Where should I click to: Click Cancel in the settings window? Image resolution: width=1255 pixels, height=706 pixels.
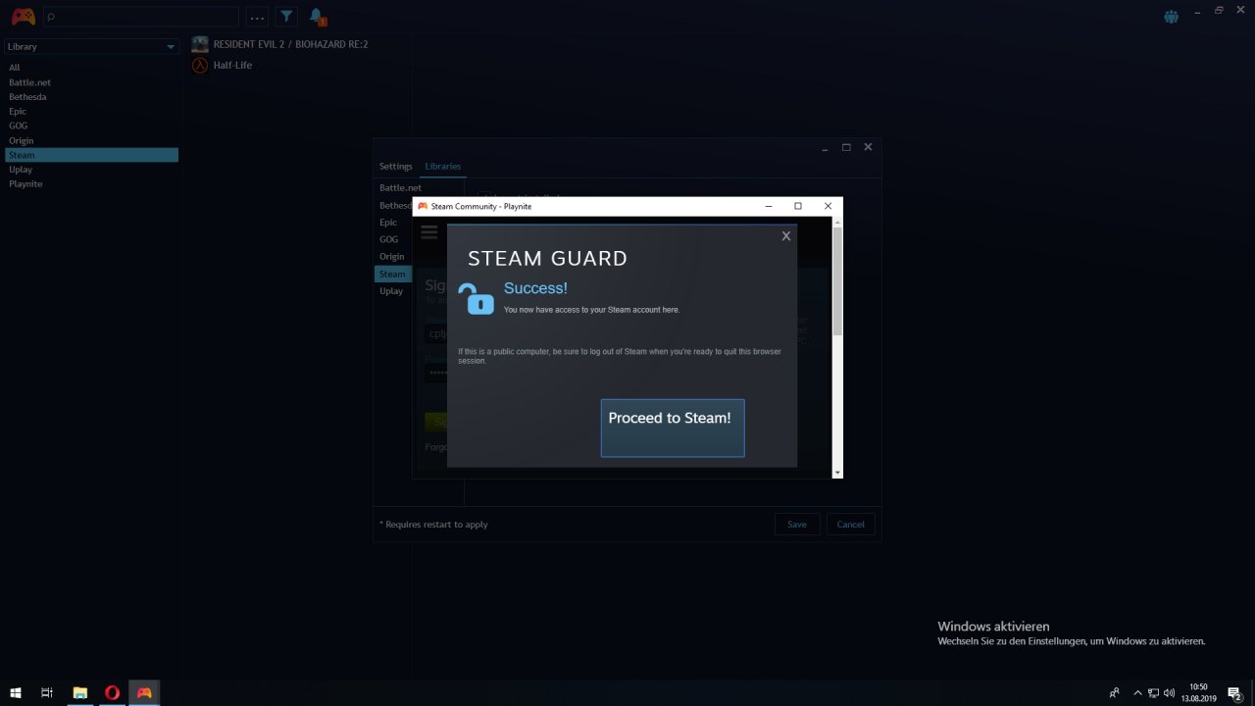coord(850,525)
